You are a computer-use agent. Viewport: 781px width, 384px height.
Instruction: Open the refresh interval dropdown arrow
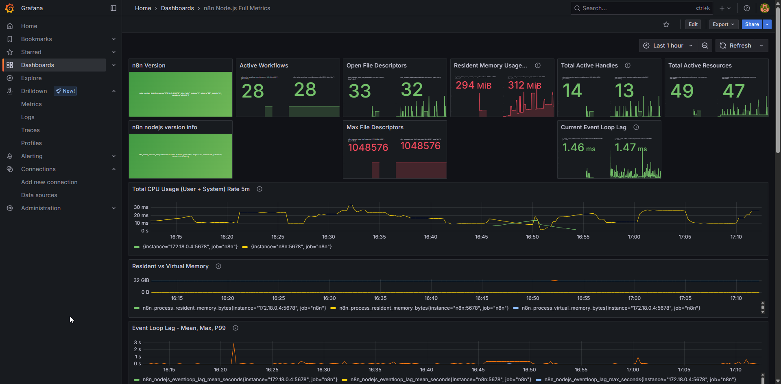[761, 46]
